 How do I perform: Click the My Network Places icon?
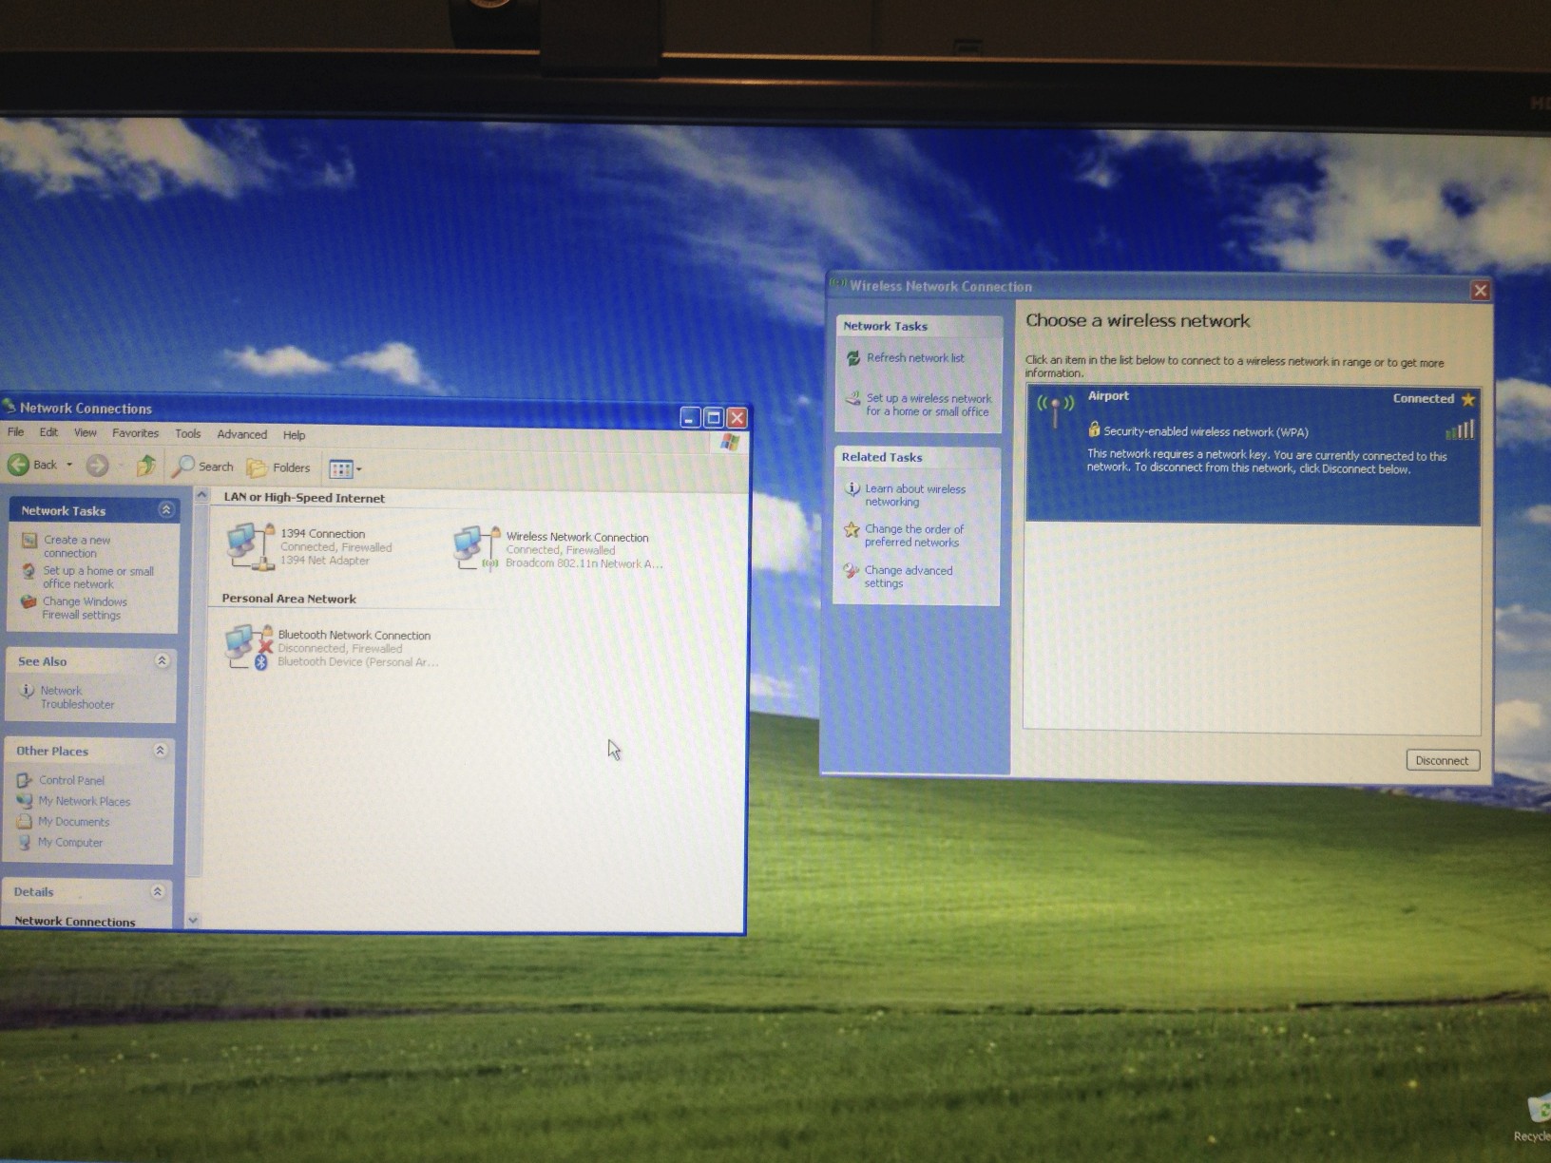click(25, 801)
